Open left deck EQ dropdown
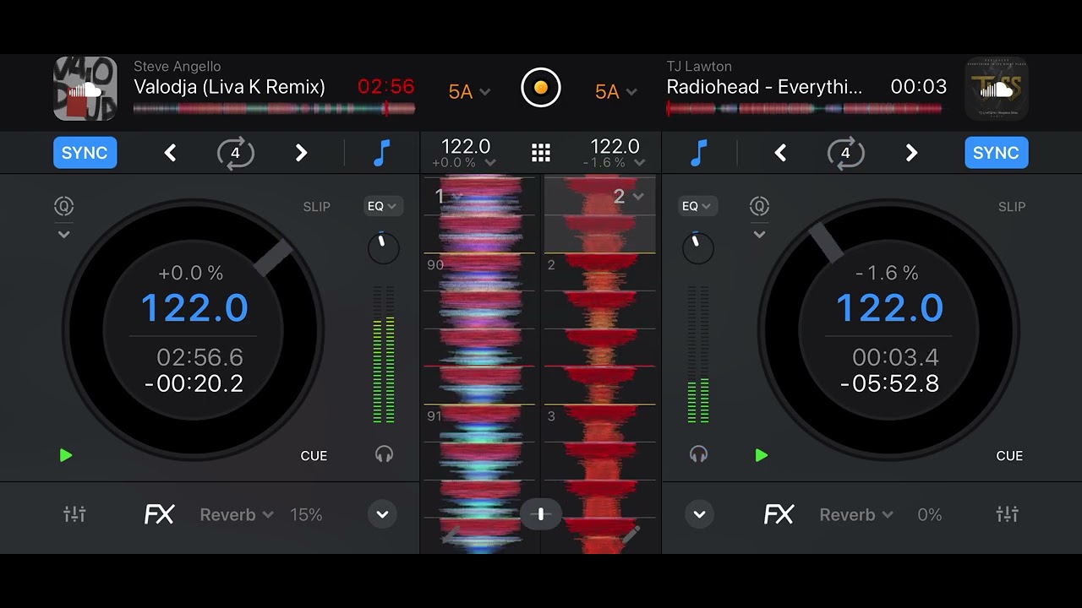This screenshot has width=1082, height=608. tap(383, 206)
